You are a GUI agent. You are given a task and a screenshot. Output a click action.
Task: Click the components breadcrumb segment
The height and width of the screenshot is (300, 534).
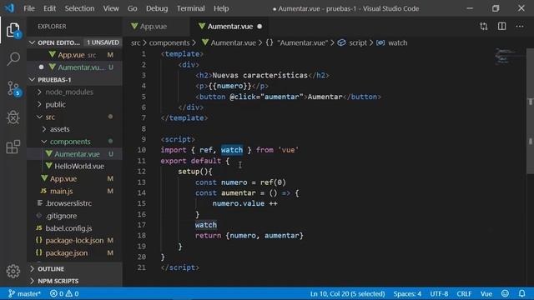click(x=169, y=42)
